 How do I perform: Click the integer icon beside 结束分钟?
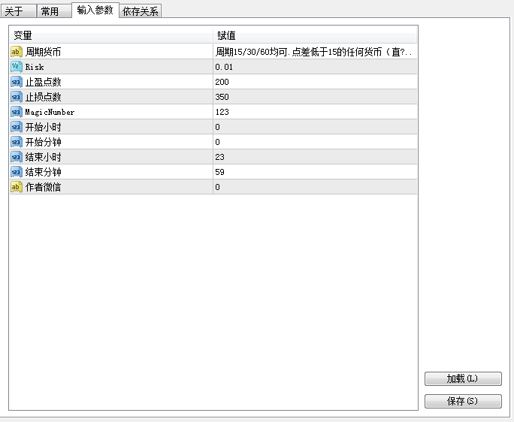pos(17,172)
